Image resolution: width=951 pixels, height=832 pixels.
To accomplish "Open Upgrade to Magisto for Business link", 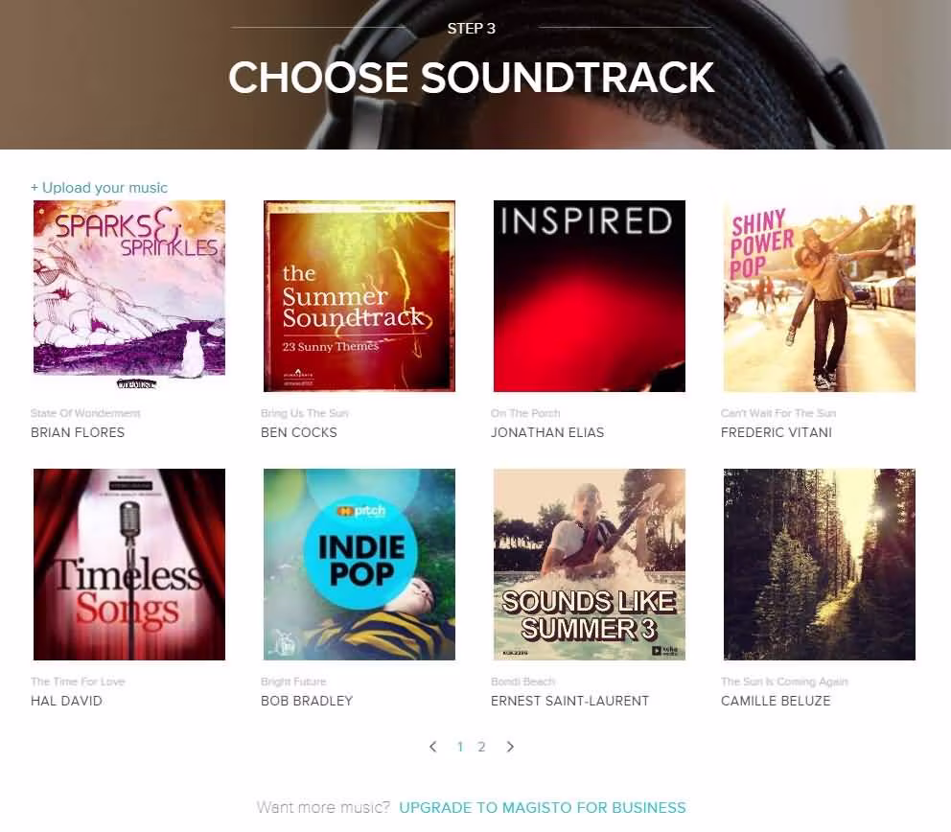I will [543, 808].
